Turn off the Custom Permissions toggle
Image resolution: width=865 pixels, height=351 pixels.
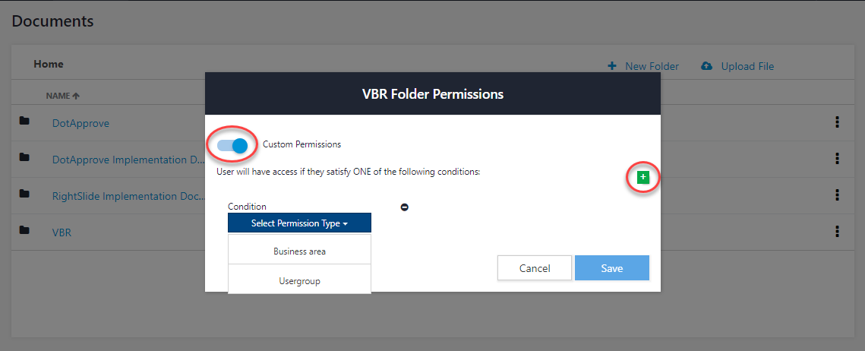click(x=232, y=145)
